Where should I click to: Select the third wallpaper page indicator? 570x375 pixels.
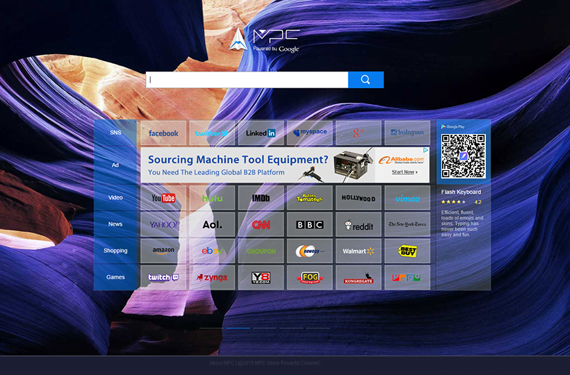265,328
